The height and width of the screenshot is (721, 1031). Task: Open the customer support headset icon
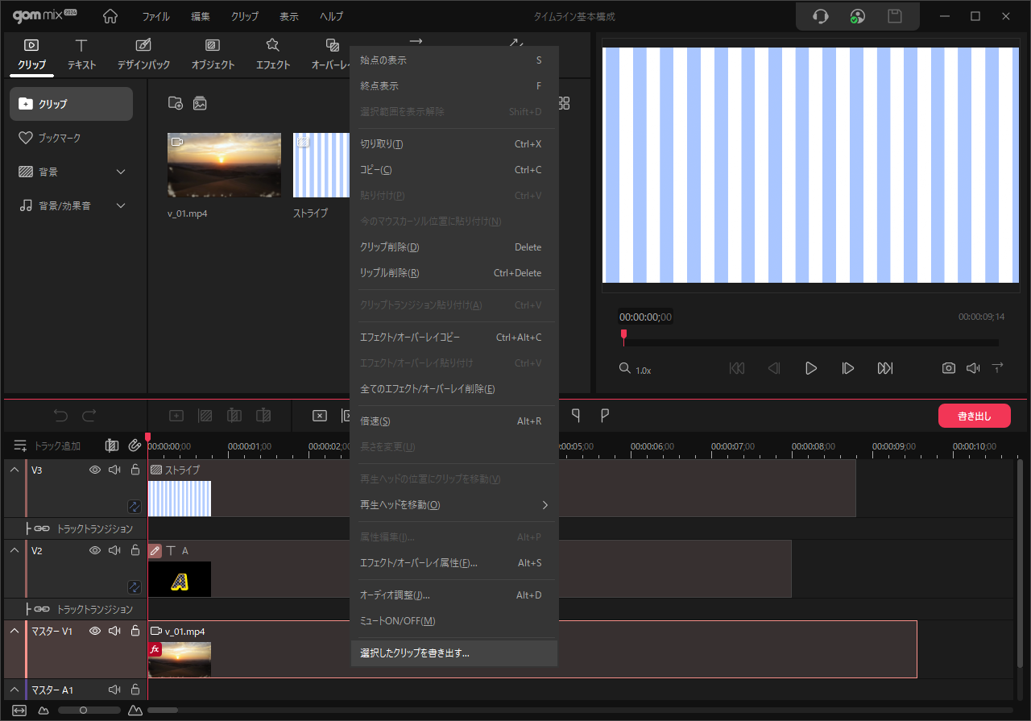point(821,16)
